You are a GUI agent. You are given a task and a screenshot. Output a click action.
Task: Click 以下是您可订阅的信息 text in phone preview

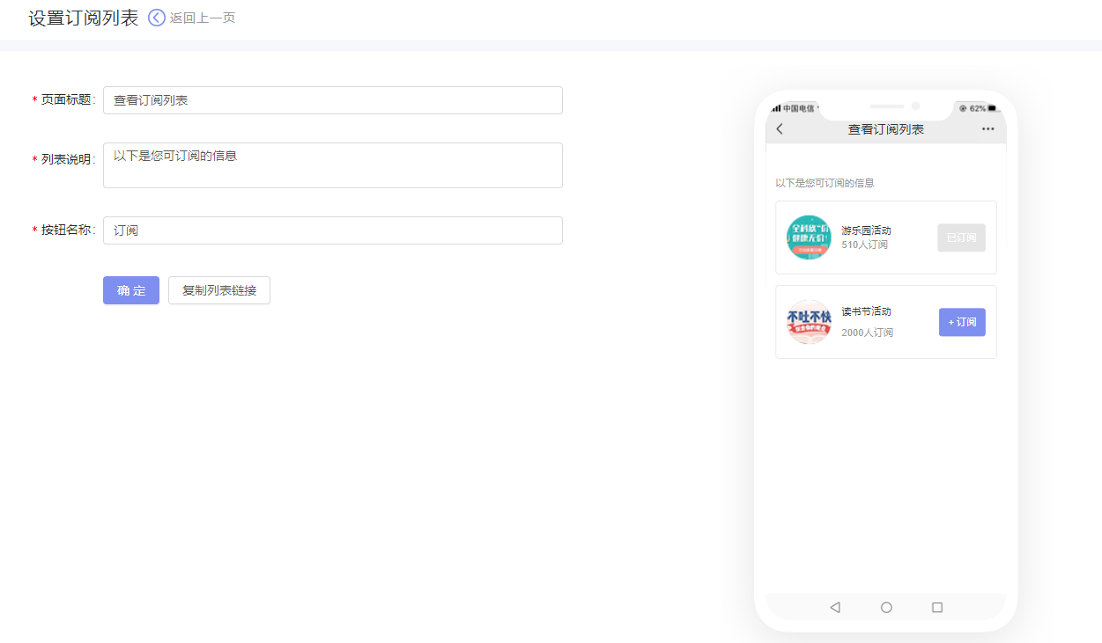(x=825, y=183)
